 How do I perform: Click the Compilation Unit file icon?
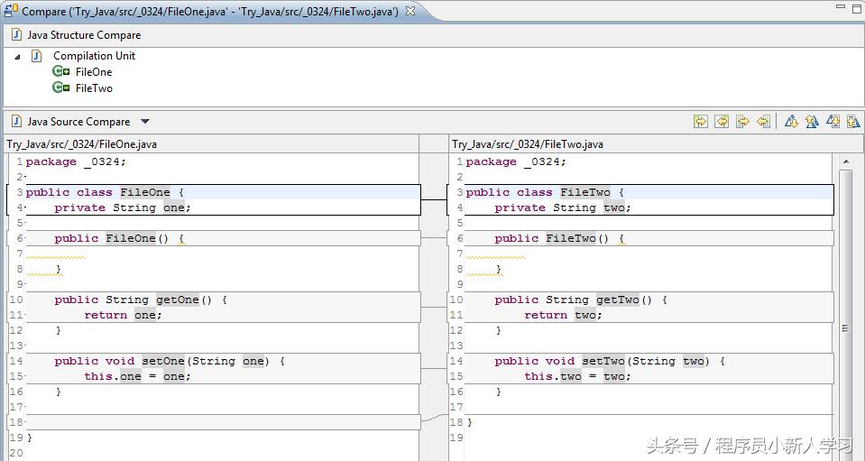point(36,56)
